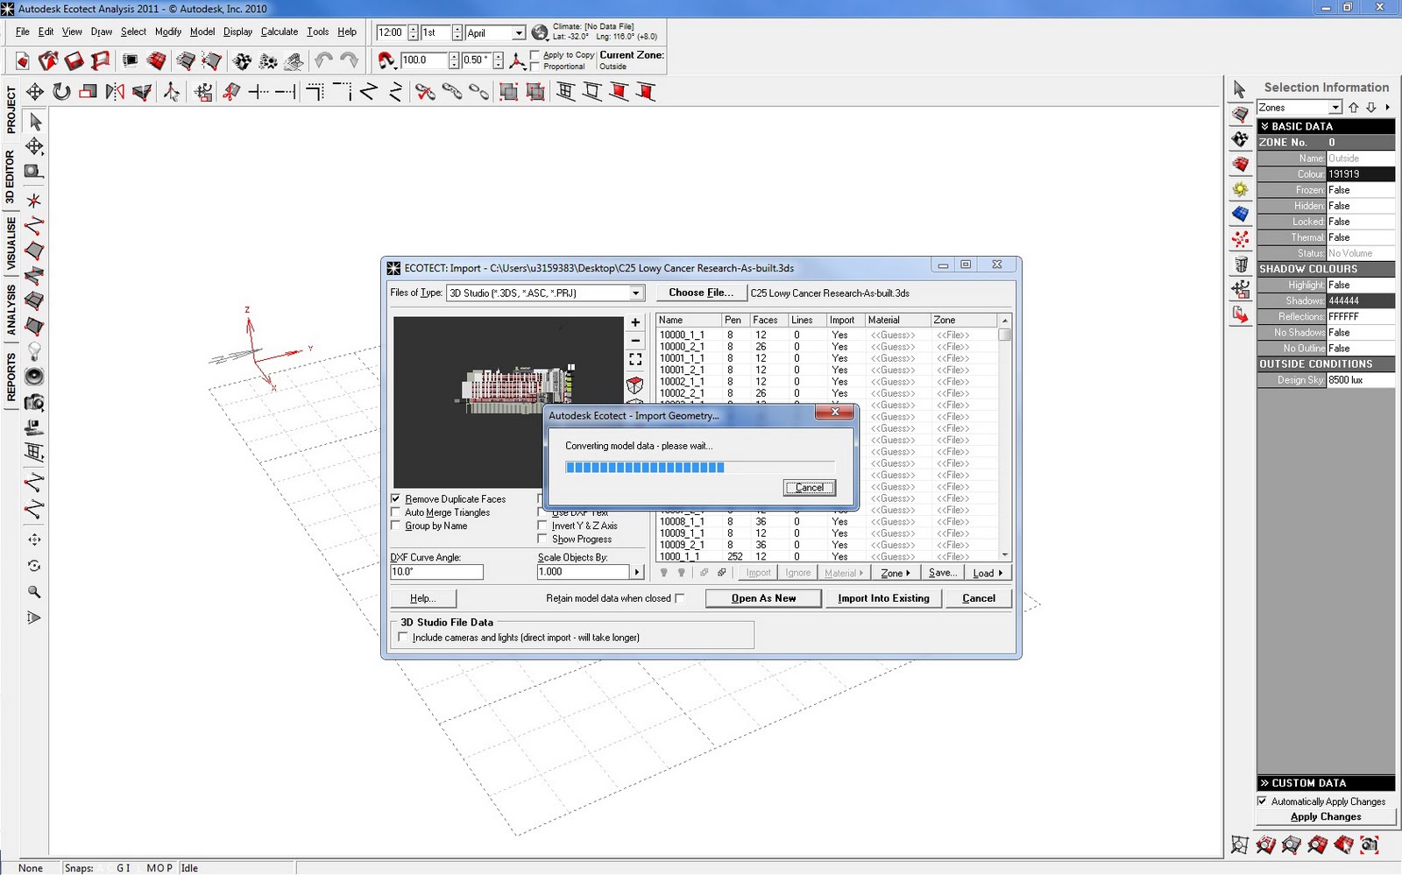Open the blue grid analysis panel icon
1402x875 pixels.
1240,213
